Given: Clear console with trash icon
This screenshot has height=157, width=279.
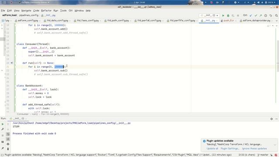Looking at the screenshot, I should 8,149.
